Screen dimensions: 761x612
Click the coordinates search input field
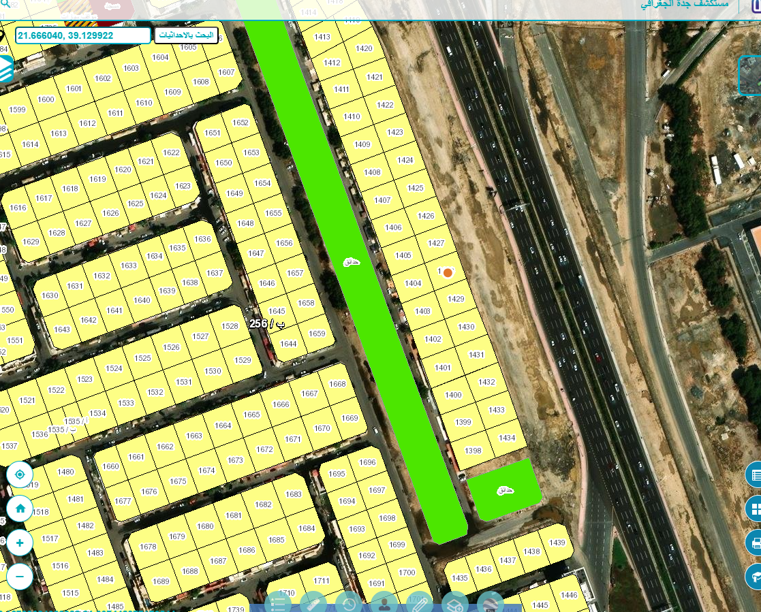click(x=83, y=35)
